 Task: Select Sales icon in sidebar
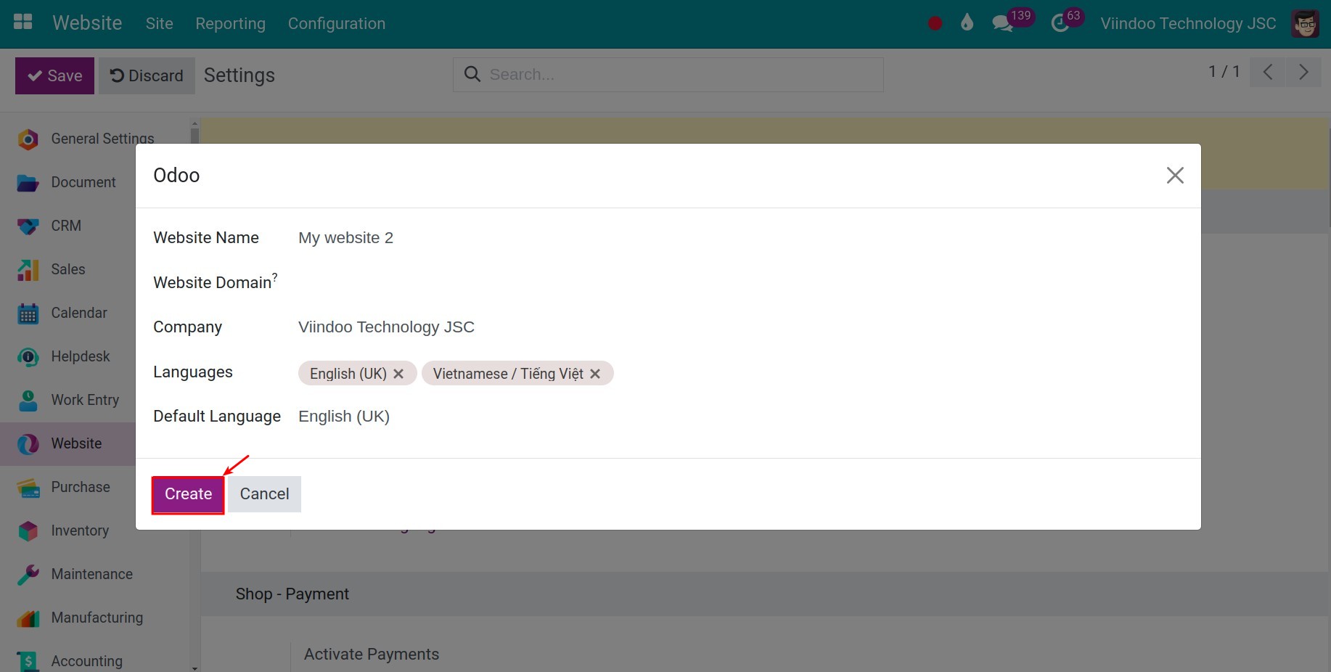click(x=28, y=269)
